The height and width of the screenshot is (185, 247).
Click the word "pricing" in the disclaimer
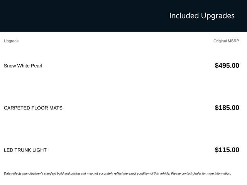(73, 173)
